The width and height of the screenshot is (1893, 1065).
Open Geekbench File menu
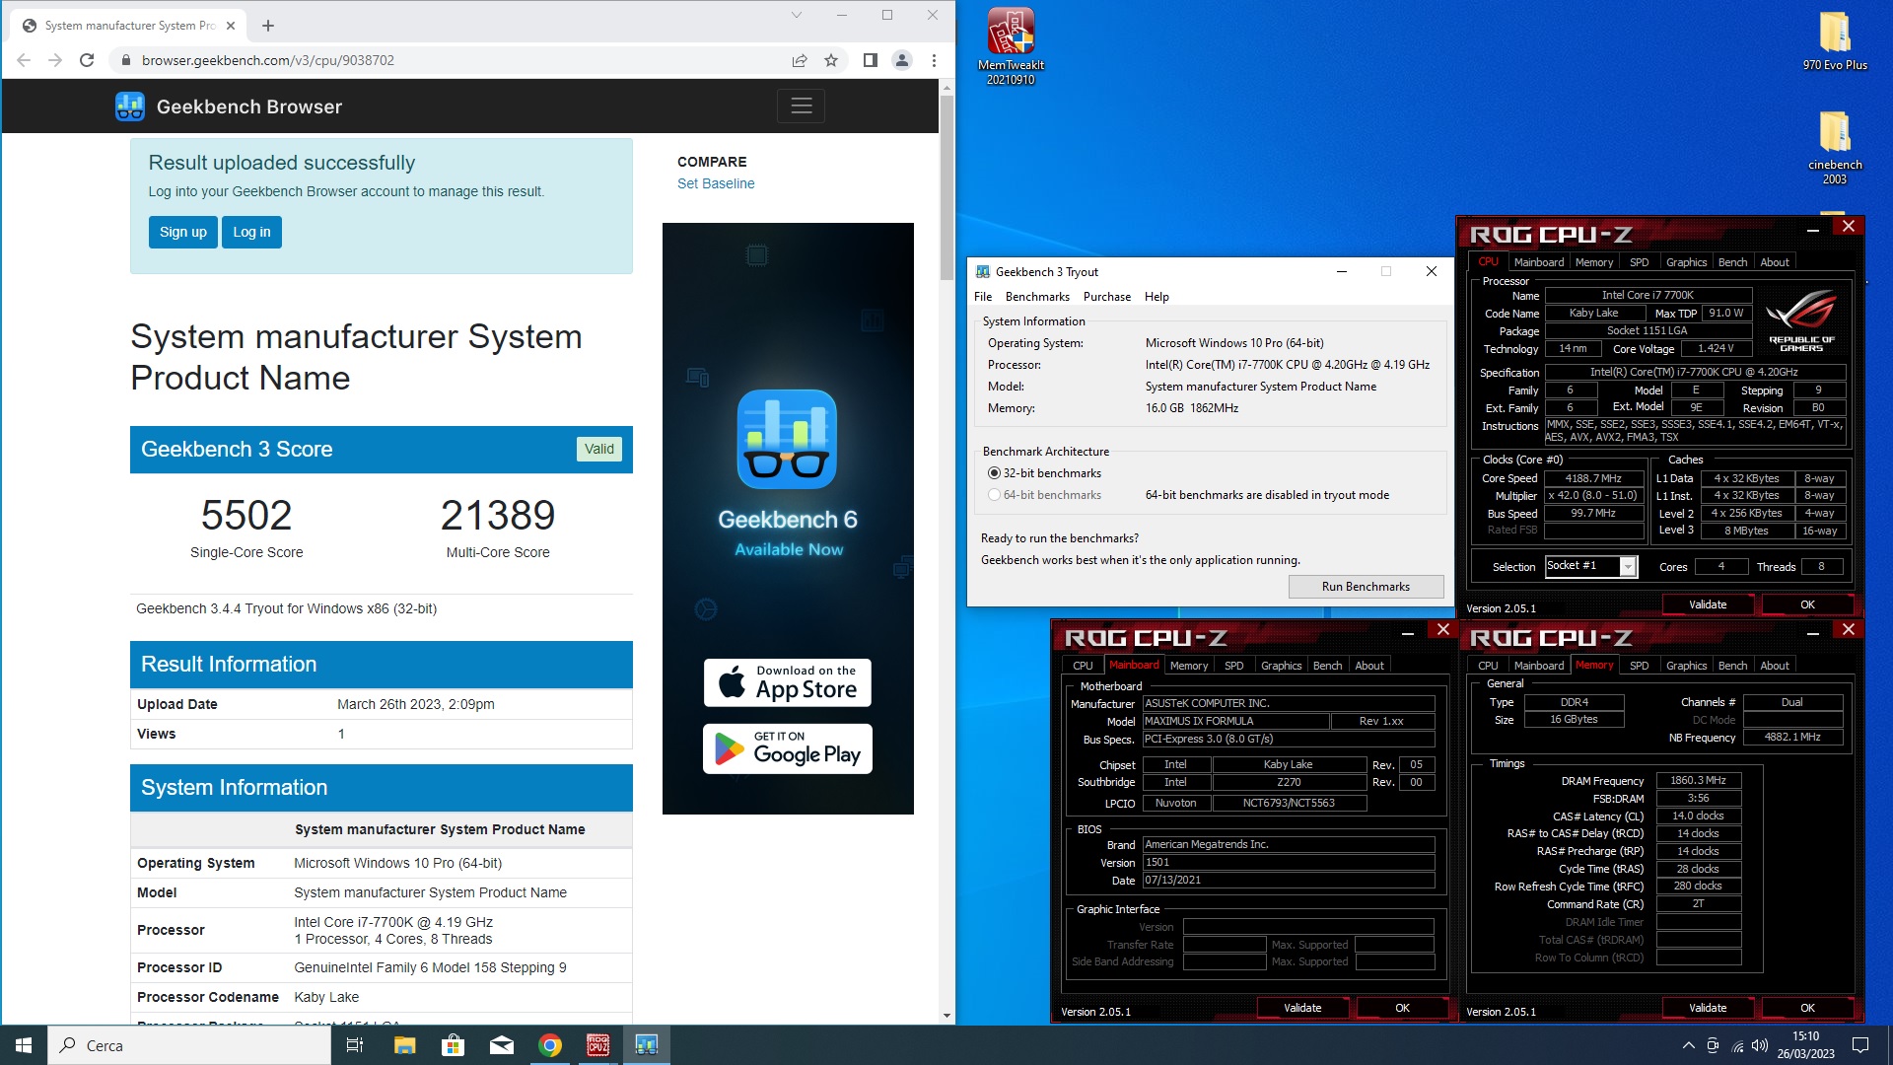click(x=983, y=297)
